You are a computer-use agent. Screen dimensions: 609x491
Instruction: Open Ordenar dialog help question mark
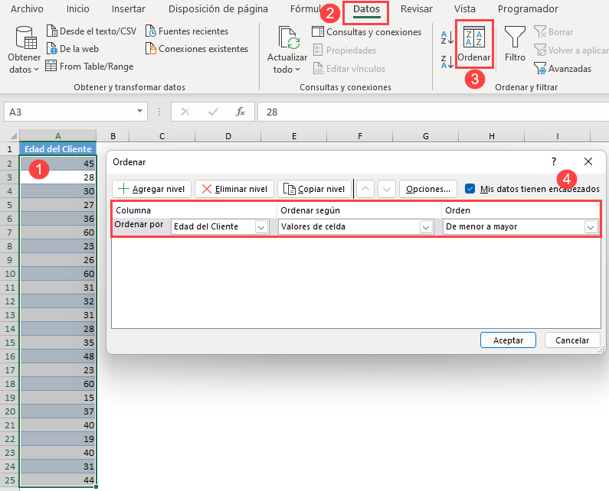pyautogui.click(x=554, y=161)
